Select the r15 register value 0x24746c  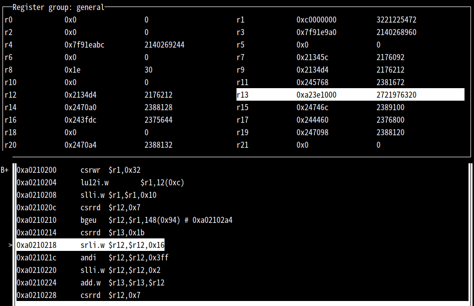point(312,108)
